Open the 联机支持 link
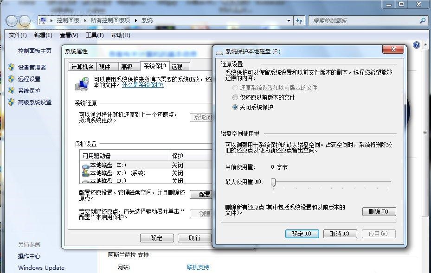The width and height of the screenshot is (431, 273). point(199,267)
